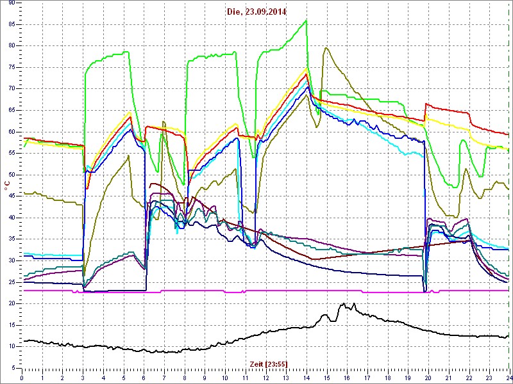This screenshot has height=384, width=513.
Task: Click the bright green curve's 86° peak
Action: coord(306,20)
